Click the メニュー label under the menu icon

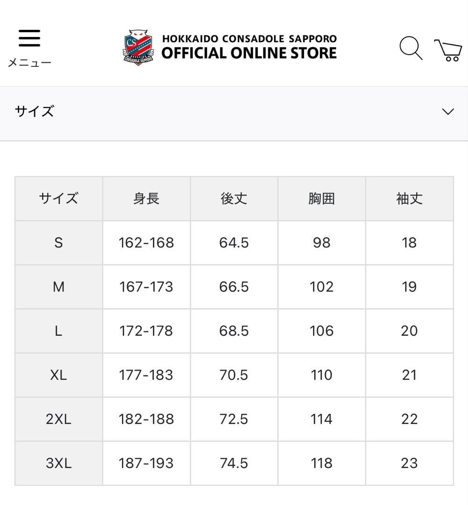tap(29, 61)
